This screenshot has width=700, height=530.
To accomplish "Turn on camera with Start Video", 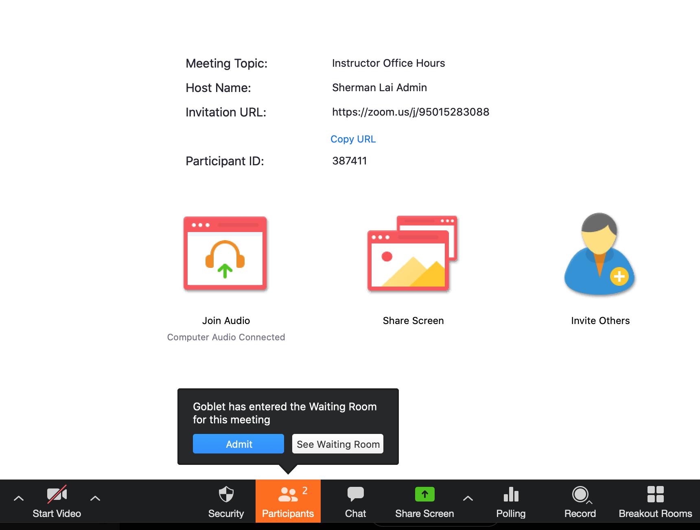I will click(x=57, y=501).
